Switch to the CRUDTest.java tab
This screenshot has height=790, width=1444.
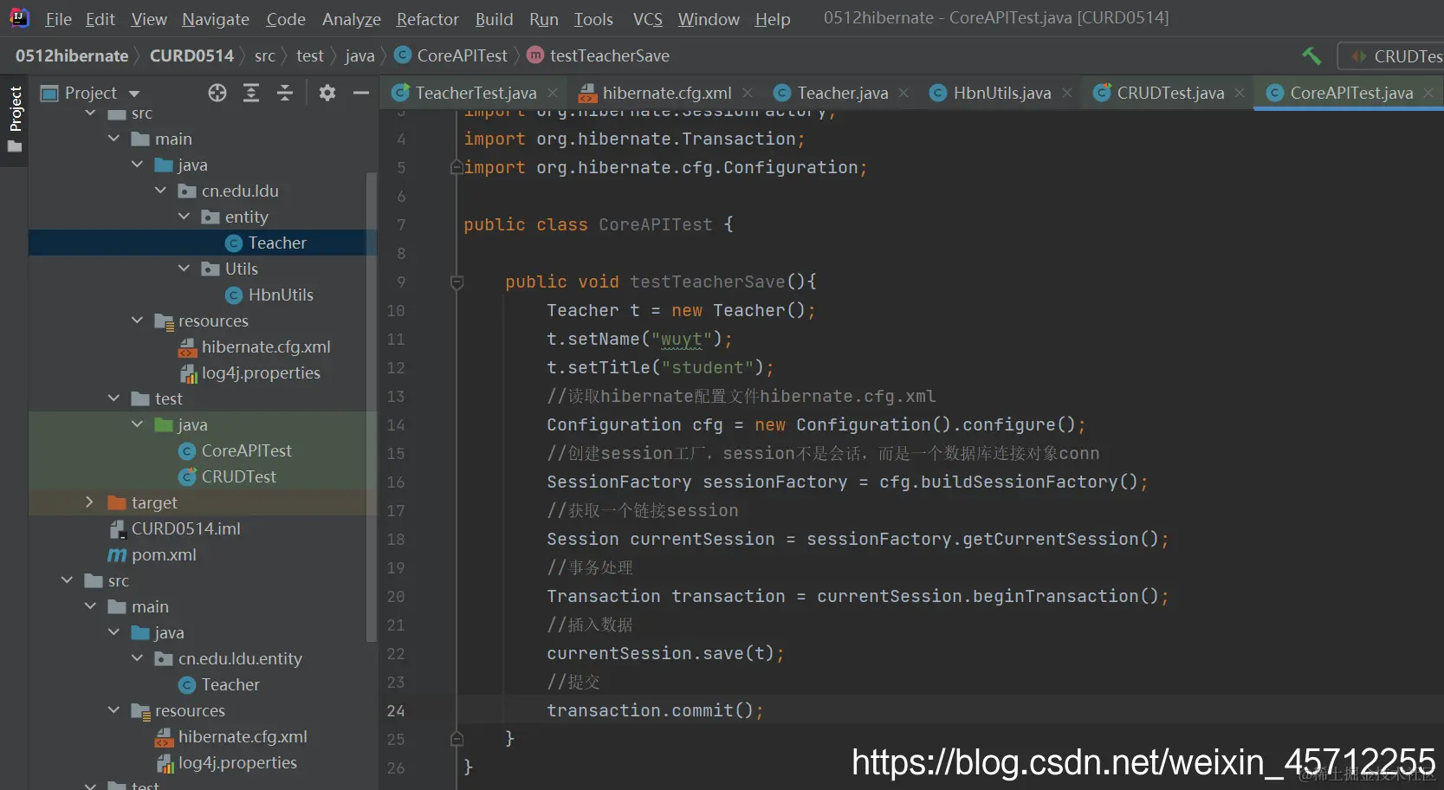(1170, 93)
